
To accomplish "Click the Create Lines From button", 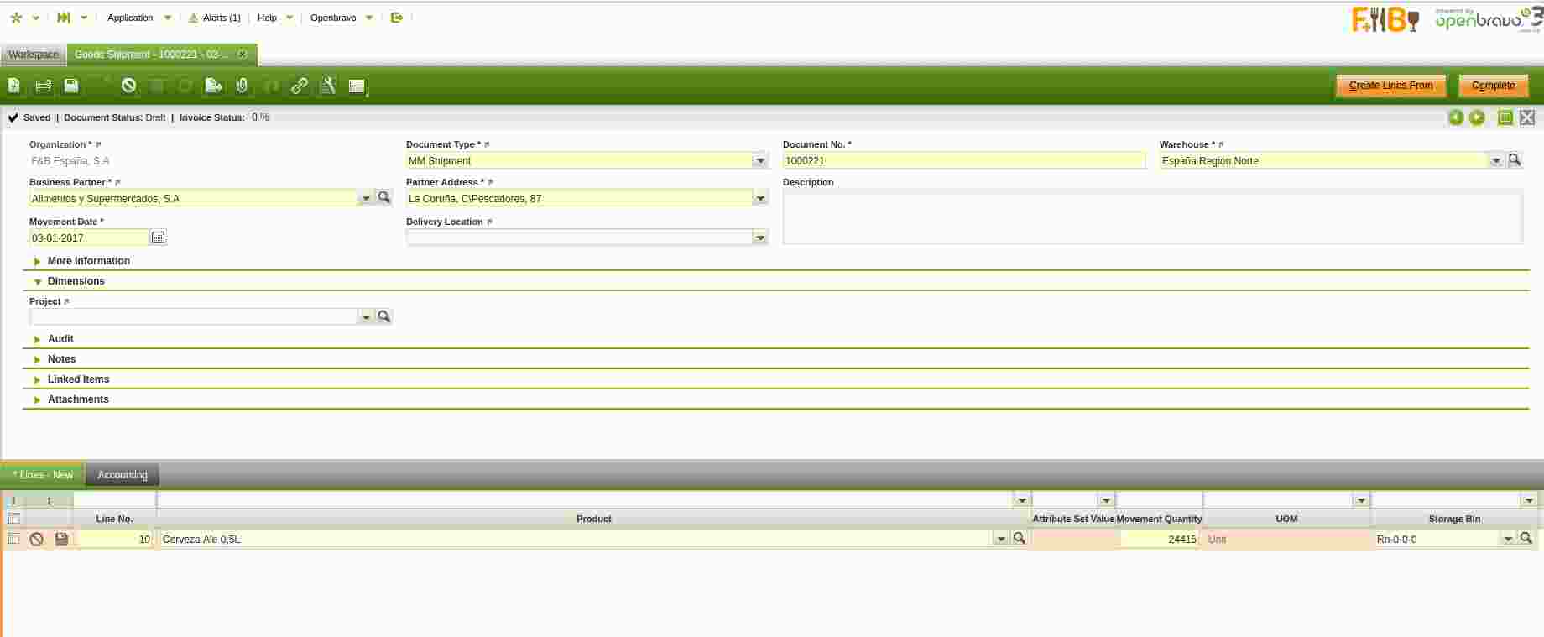I will pos(1390,86).
